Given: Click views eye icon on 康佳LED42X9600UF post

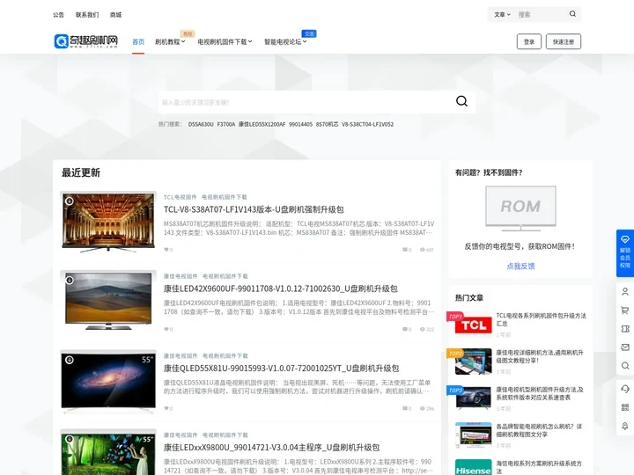Looking at the screenshot, I should 422,329.
